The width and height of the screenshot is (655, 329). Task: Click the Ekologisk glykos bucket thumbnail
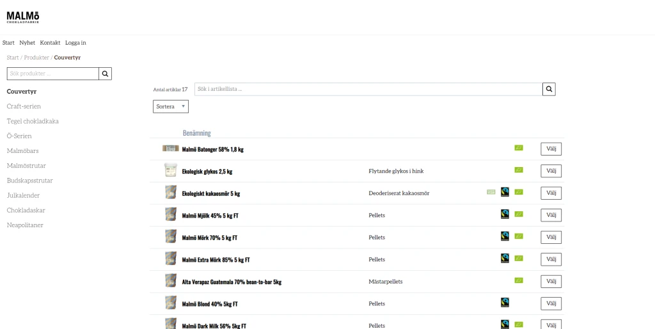click(x=170, y=171)
